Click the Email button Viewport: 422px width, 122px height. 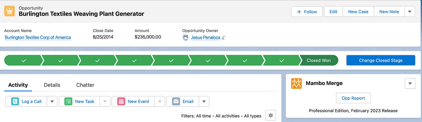(183, 102)
